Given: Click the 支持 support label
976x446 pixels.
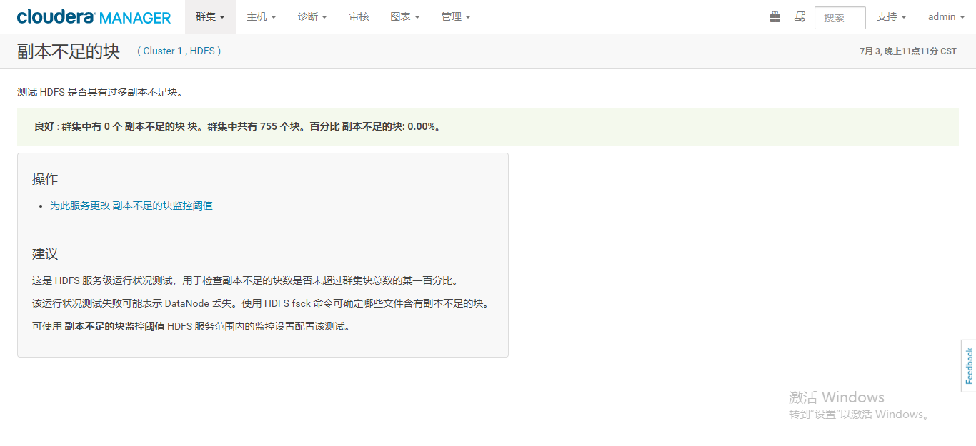Looking at the screenshot, I should pos(887,16).
